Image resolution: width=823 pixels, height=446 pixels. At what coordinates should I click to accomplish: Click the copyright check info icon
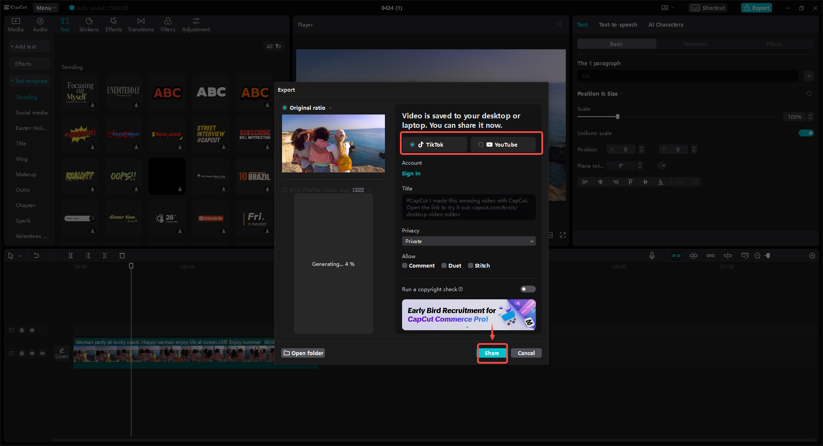(461, 289)
